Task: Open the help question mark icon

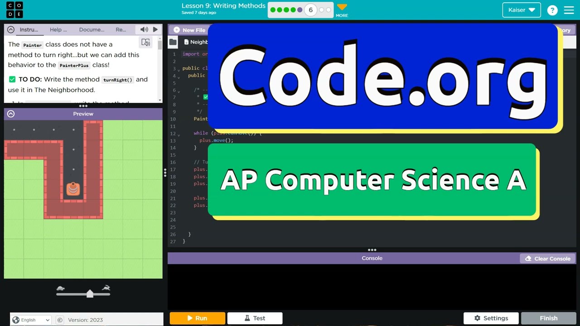Action: click(x=552, y=10)
